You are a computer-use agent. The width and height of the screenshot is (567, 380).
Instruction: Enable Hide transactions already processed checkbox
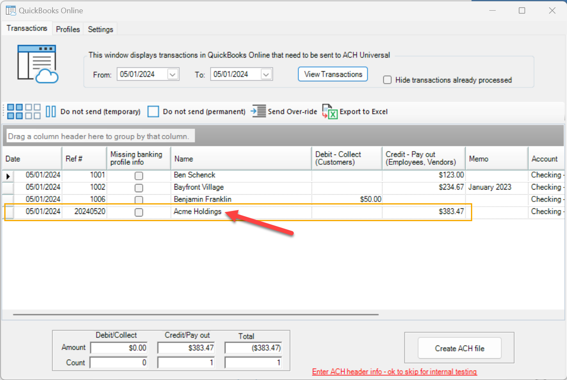point(387,80)
